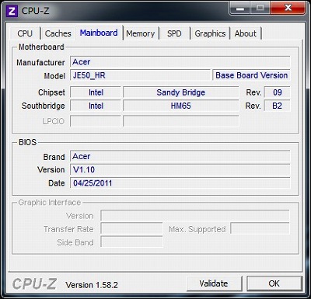Click the southbridge Rev. B2 field
Screen dimensions: 311x299
[277, 106]
